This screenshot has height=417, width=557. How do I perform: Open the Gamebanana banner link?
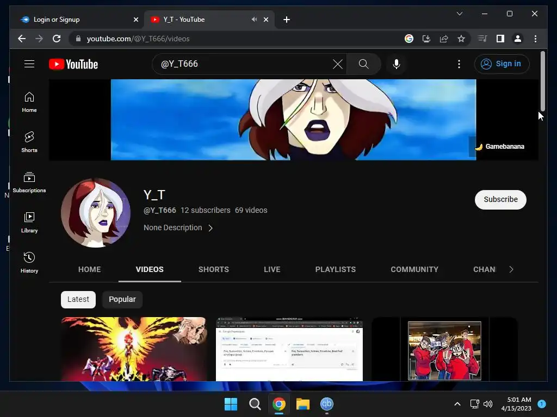(500, 147)
